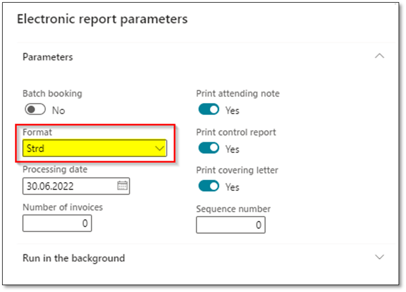The image size is (406, 292).
Task: Collapse the Parameters section chevron
Action: click(x=379, y=56)
